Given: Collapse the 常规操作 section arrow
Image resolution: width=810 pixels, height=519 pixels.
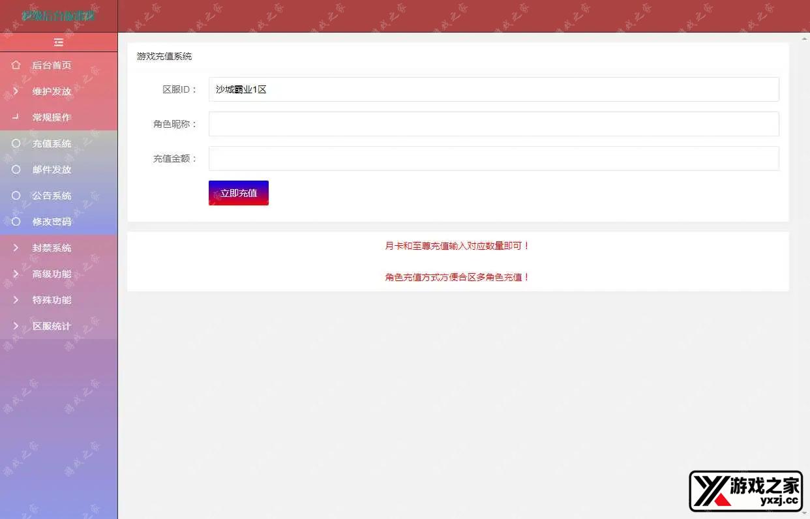Looking at the screenshot, I should coord(16,117).
